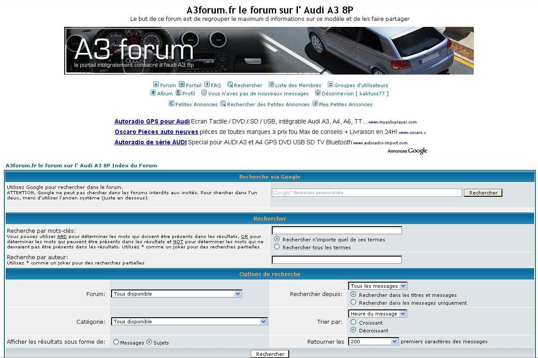Click the Rechercher des Petites Annonces icon
The width and height of the screenshot is (538, 358).
pos(223,104)
